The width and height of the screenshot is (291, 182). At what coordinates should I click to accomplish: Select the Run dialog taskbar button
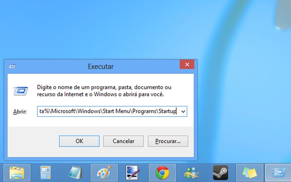(x=278, y=173)
